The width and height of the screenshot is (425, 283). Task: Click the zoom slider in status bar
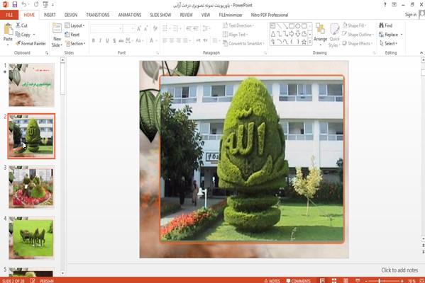(x=383, y=281)
